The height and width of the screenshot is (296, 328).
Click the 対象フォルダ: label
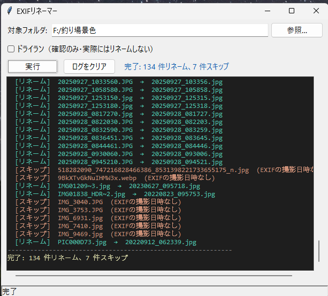(x=28, y=30)
